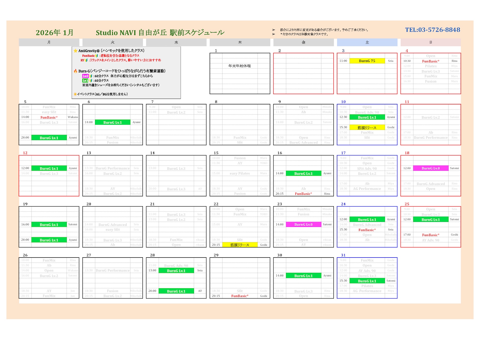
Task: Click the date number 31
Action: [343, 255]
